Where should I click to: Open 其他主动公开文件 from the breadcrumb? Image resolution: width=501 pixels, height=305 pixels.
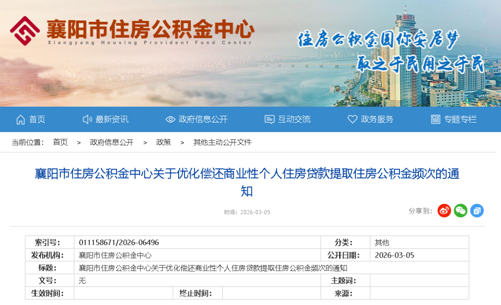pyautogui.click(x=222, y=143)
